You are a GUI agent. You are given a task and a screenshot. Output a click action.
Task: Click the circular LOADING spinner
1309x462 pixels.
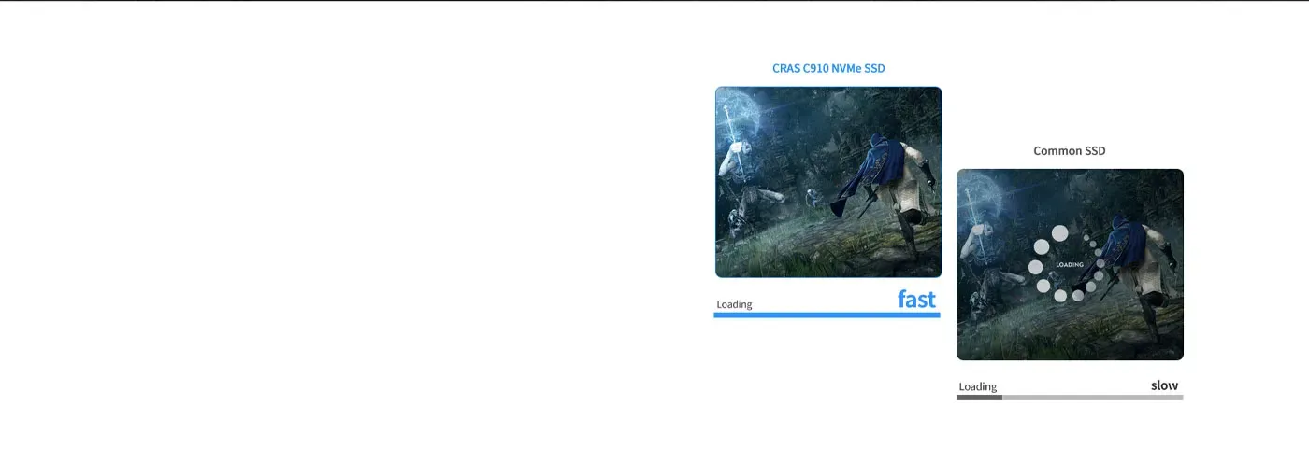(x=1067, y=264)
